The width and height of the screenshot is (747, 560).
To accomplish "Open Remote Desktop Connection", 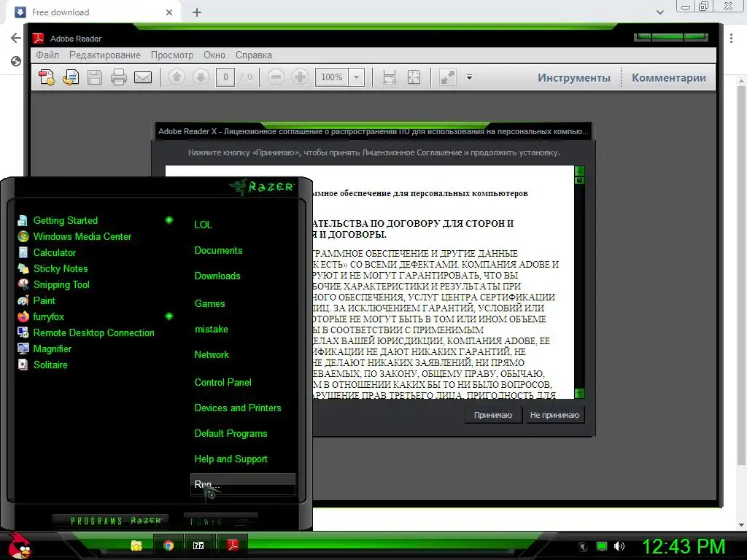I will click(93, 332).
